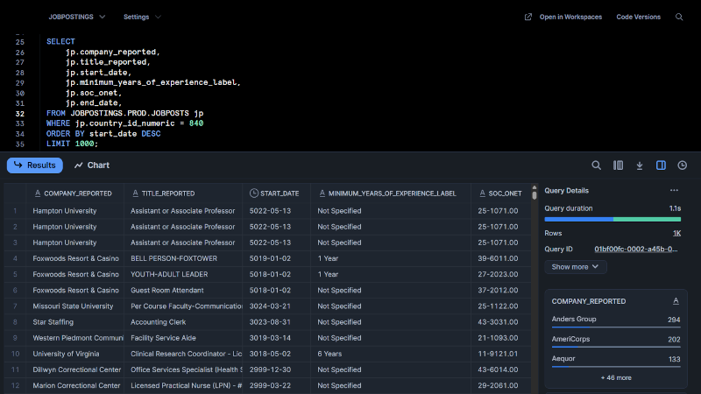Click the WHERE country_id_numeric line
This screenshot has height=394, width=701.
pyautogui.click(x=124, y=123)
